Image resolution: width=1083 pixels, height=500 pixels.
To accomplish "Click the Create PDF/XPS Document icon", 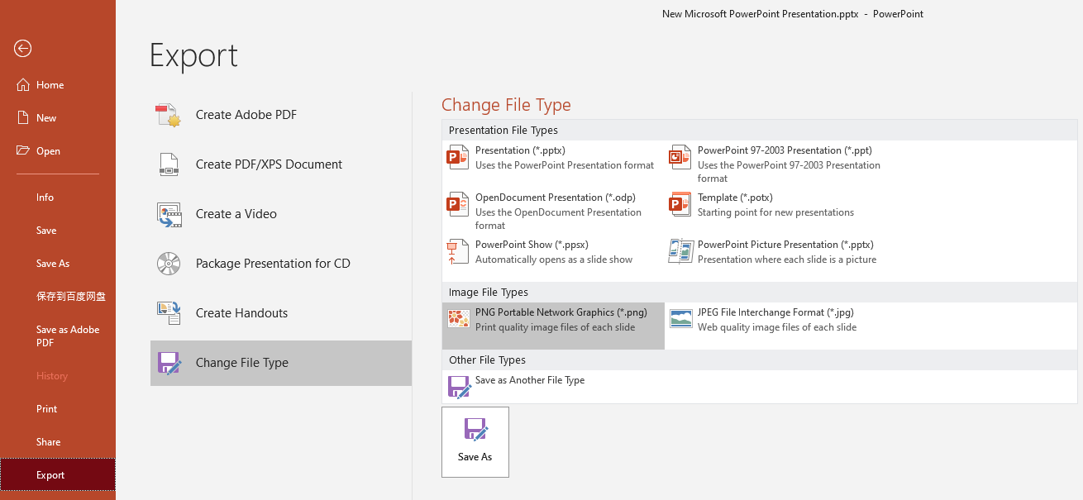I will (x=169, y=164).
